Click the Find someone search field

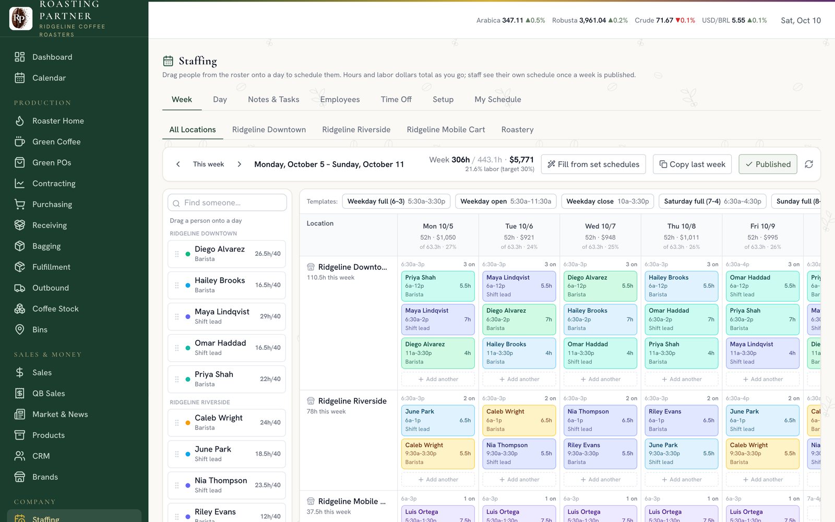point(227,203)
